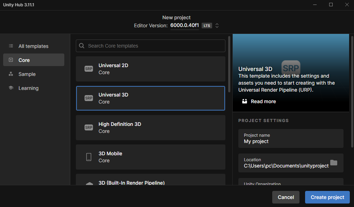Cancel the new project dialog
This screenshot has height=207, width=354.
coord(286,197)
